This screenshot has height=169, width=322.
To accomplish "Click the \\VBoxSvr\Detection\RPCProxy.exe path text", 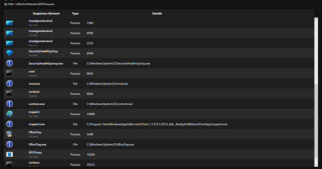I will point(34,4).
